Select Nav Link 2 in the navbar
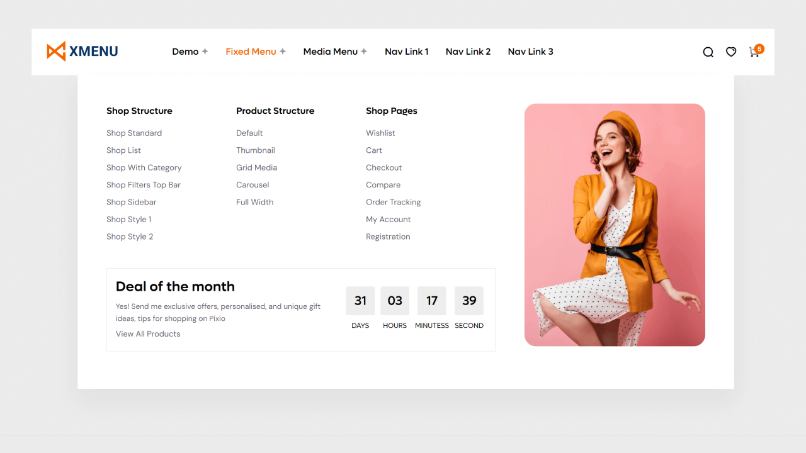Screen dimensions: 806x453 coord(468,52)
